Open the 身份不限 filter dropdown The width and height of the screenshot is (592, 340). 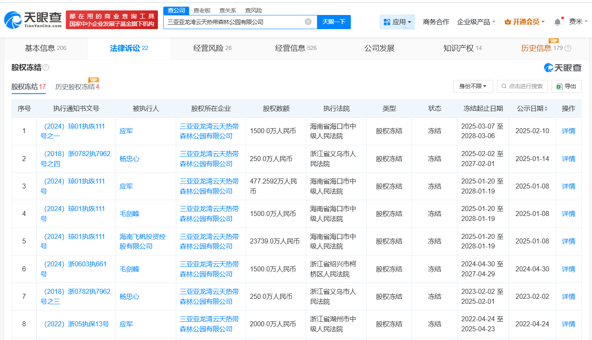(473, 86)
